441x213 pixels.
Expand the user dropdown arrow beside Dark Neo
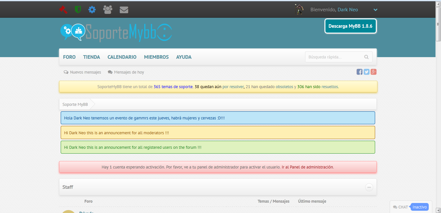[x=375, y=10]
